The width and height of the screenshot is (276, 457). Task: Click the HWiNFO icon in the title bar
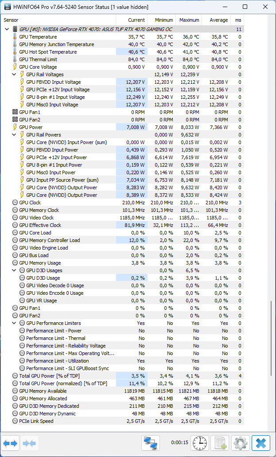pyautogui.click(x=6, y=7)
